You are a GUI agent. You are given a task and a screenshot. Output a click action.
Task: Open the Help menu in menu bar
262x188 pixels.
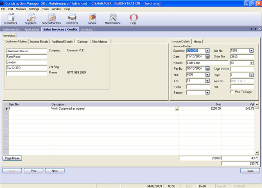[67, 9]
